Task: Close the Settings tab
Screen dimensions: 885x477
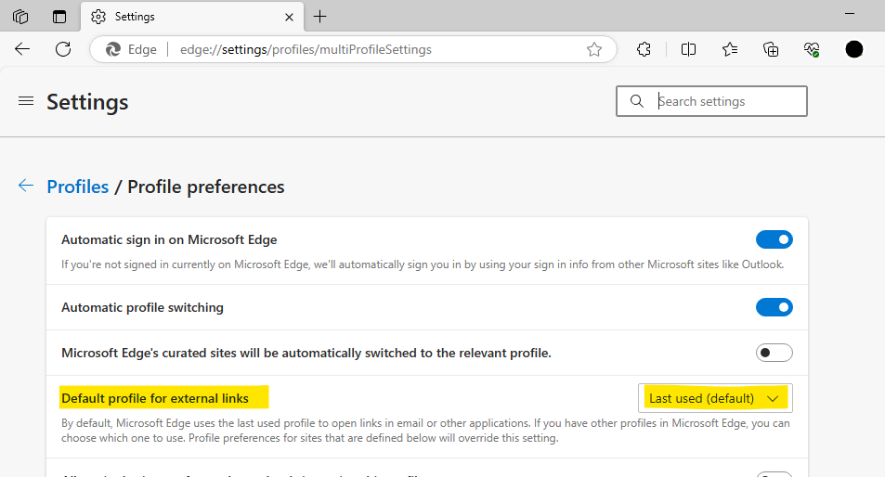Action: pos(289,17)
